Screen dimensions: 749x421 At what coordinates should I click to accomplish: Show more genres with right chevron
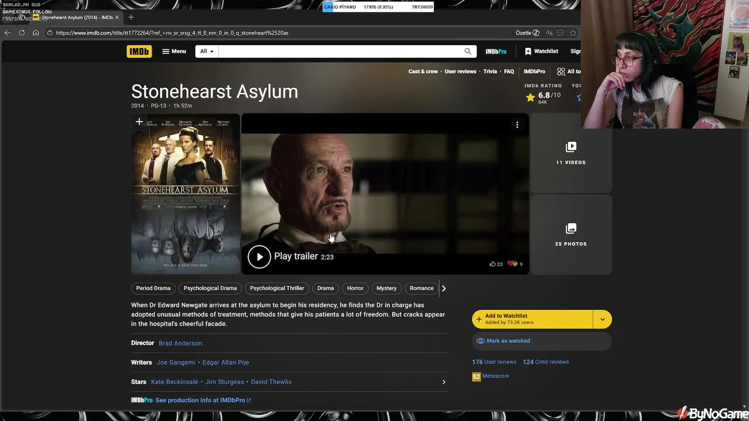pyautogui.click(x=444, y=288)
